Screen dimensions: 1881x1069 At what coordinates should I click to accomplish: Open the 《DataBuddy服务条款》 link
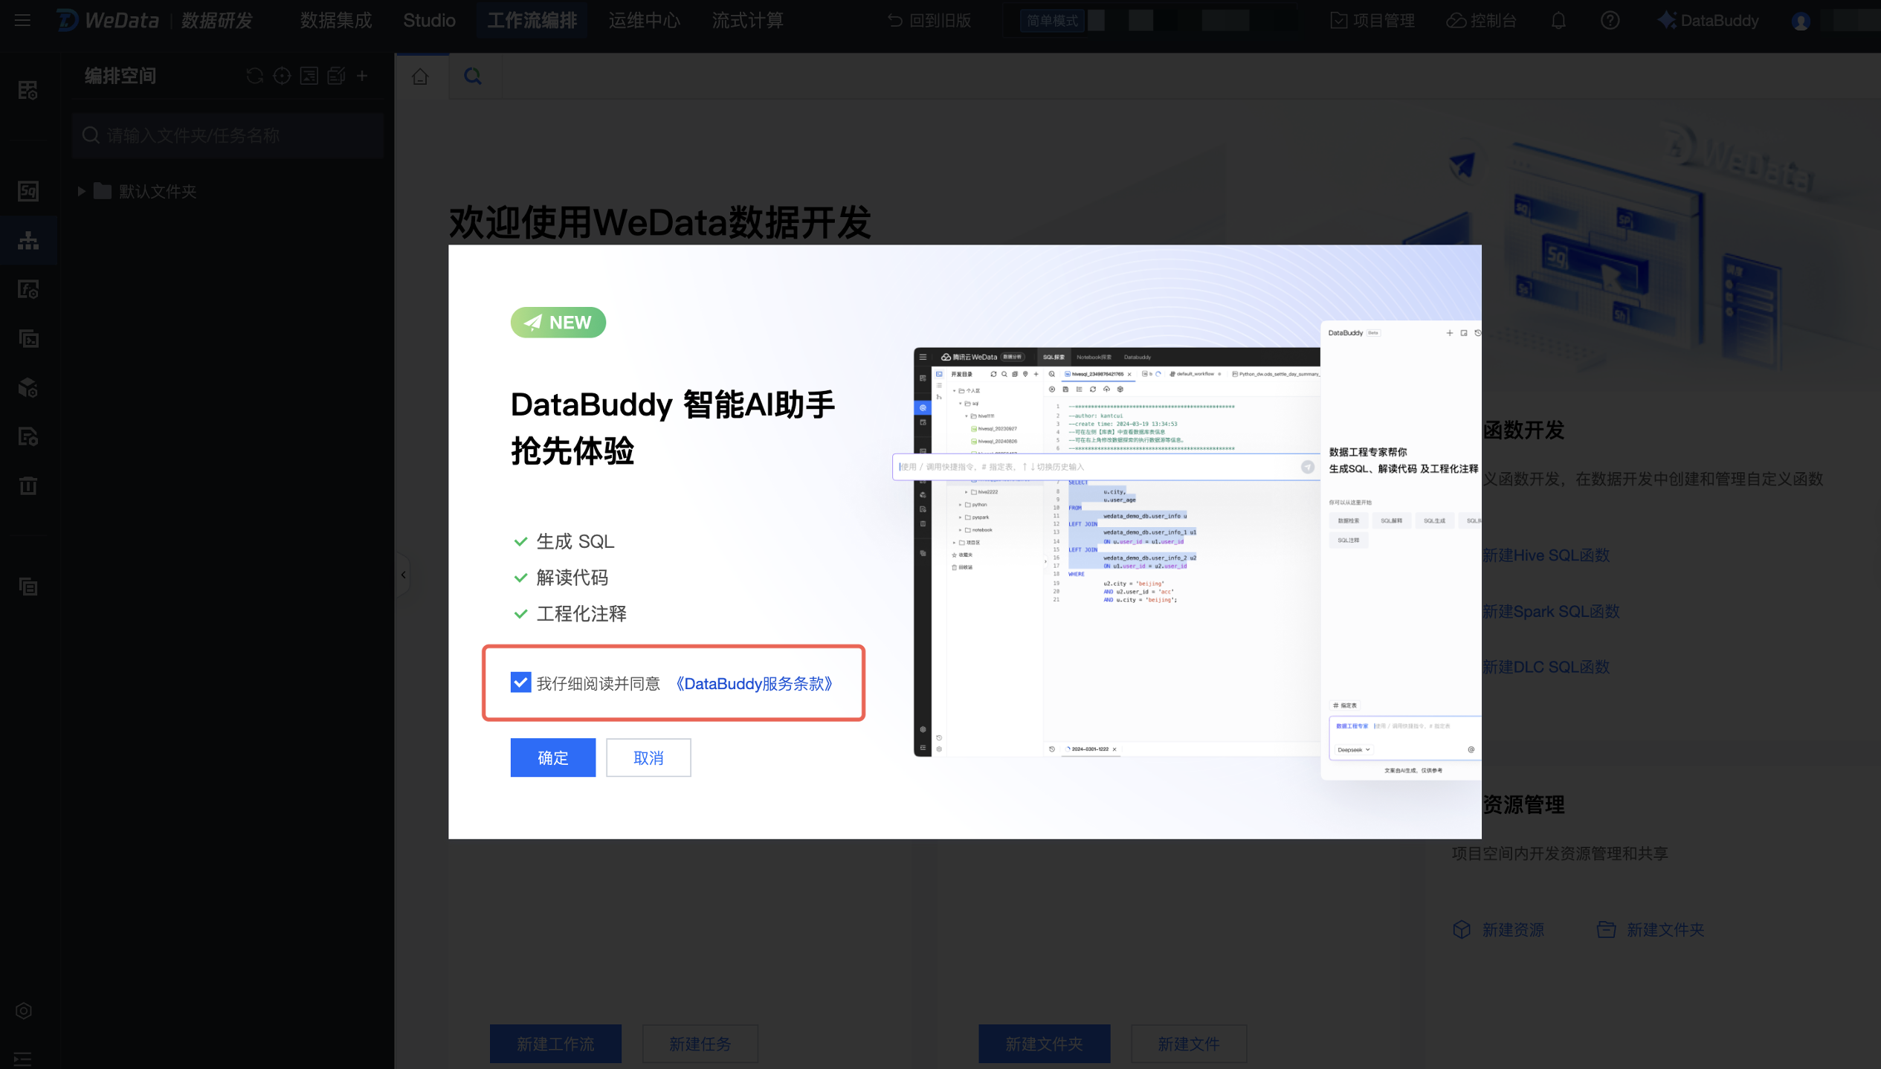[x=754, y=683]
